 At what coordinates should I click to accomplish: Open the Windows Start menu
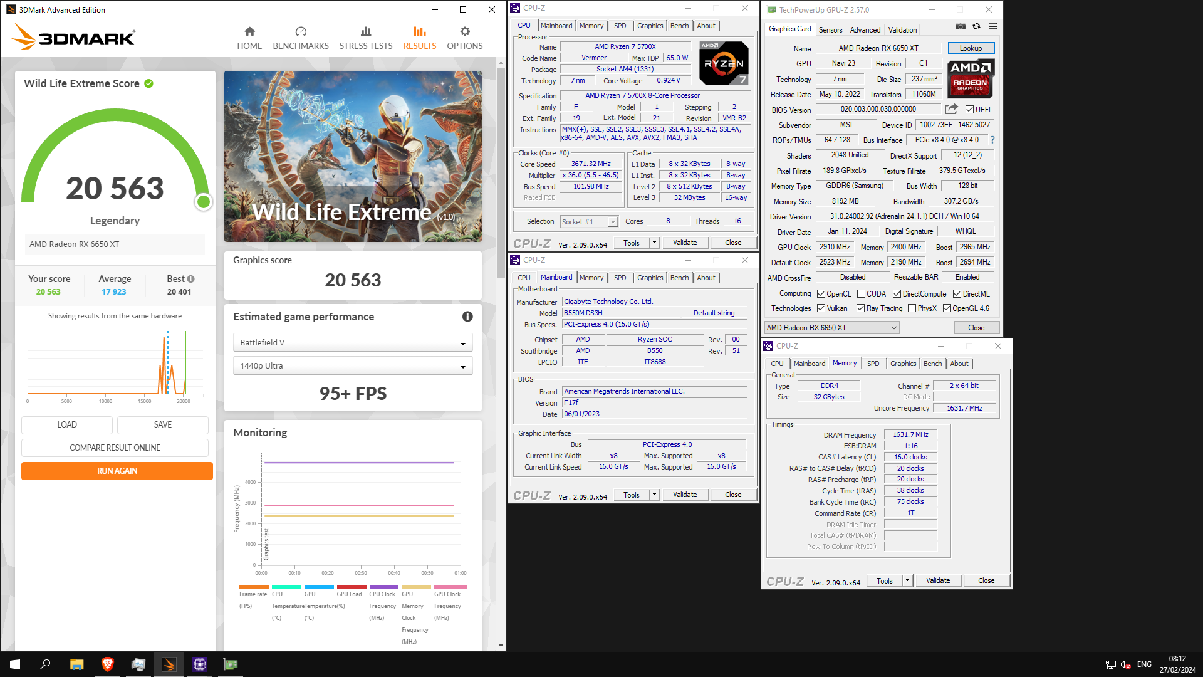[15, 664]
